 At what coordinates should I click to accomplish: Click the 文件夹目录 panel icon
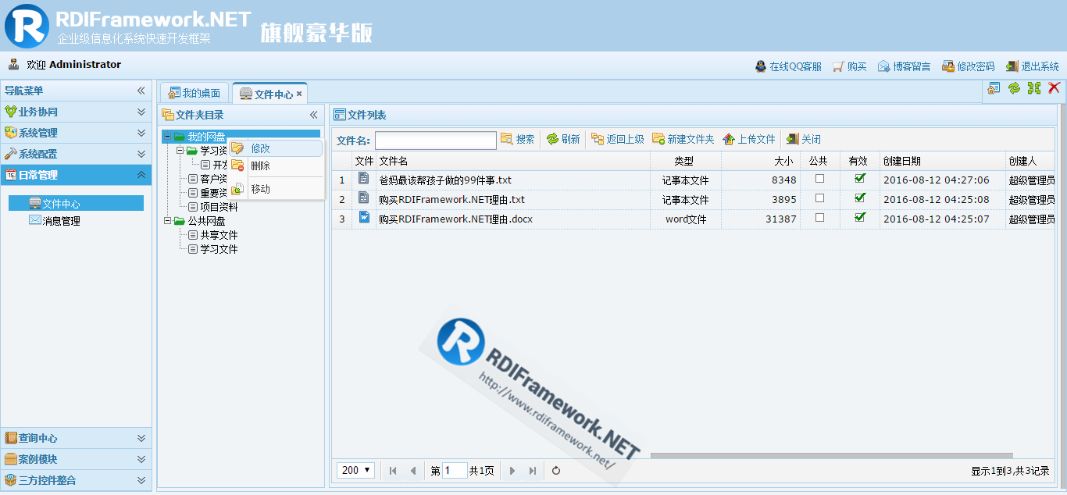coord(168,115)
